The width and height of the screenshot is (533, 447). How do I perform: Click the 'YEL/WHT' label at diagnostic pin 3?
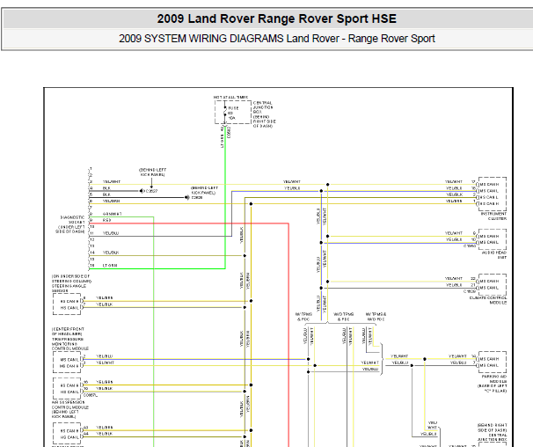tap(112, 181)
